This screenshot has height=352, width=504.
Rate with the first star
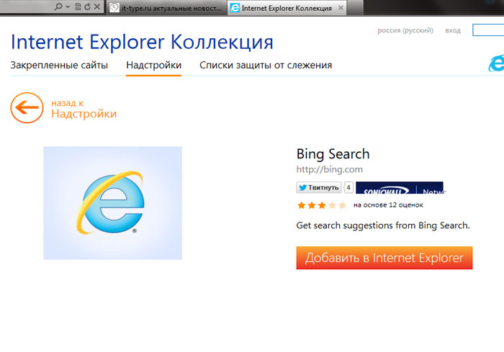coord(302,205)
